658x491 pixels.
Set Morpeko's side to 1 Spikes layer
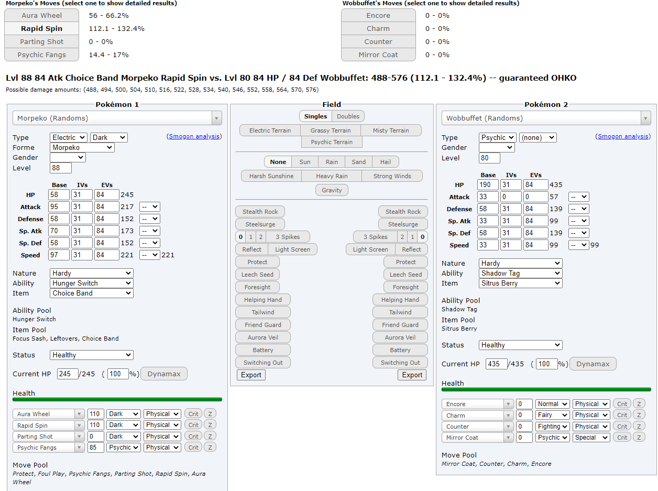tap(250, 237)
